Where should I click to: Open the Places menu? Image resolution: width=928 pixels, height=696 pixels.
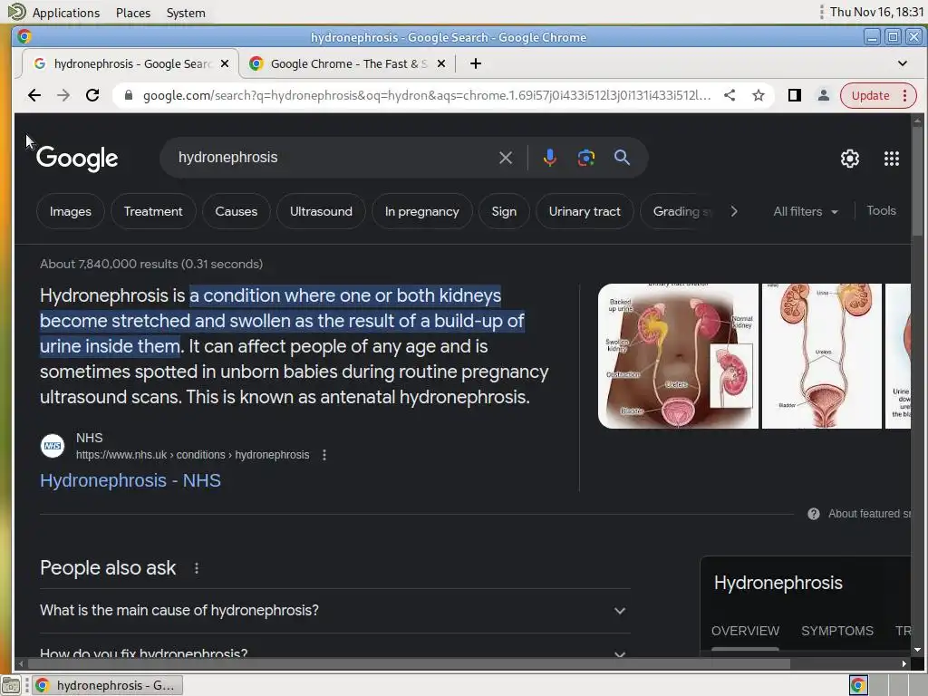click(x=133, y=13)
